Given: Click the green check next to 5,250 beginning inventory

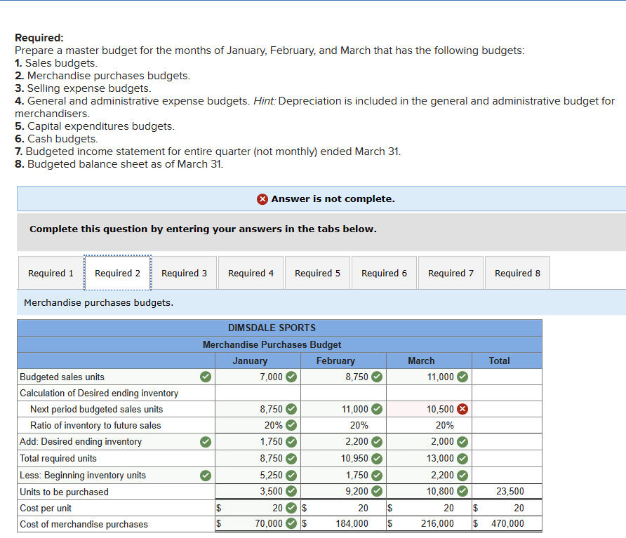Looking at the screenshot, I should tap(291, 476).
